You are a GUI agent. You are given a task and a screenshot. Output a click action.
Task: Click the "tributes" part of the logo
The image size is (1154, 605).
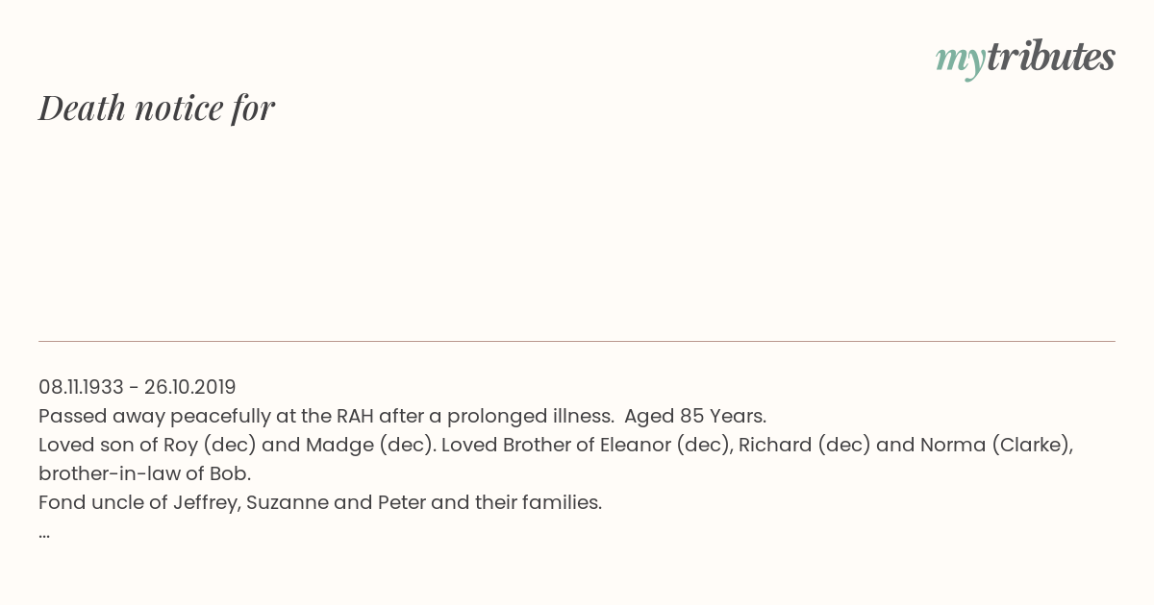point(1050,57)
